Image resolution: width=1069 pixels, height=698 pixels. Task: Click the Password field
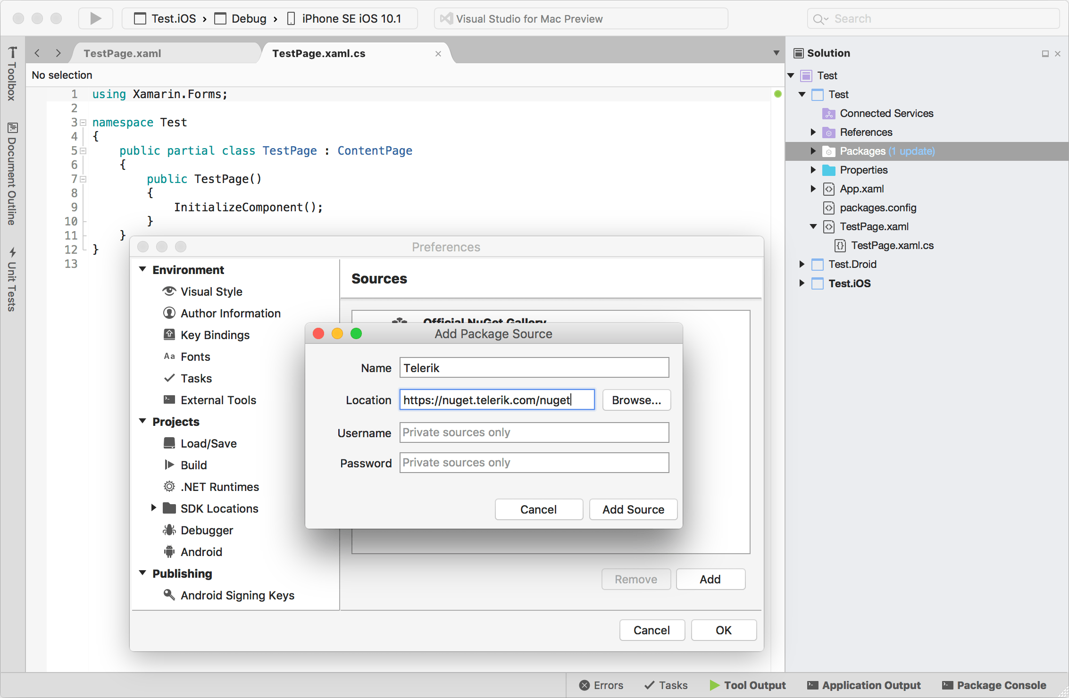coord(534,463)
